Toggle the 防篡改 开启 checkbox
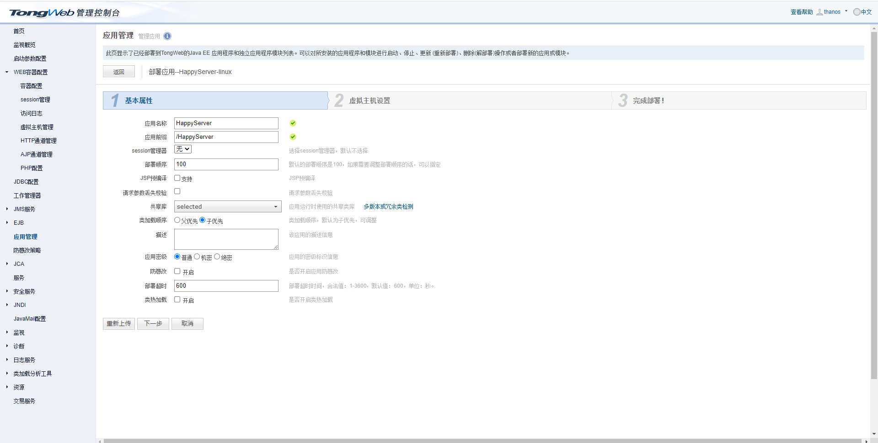 177,271
